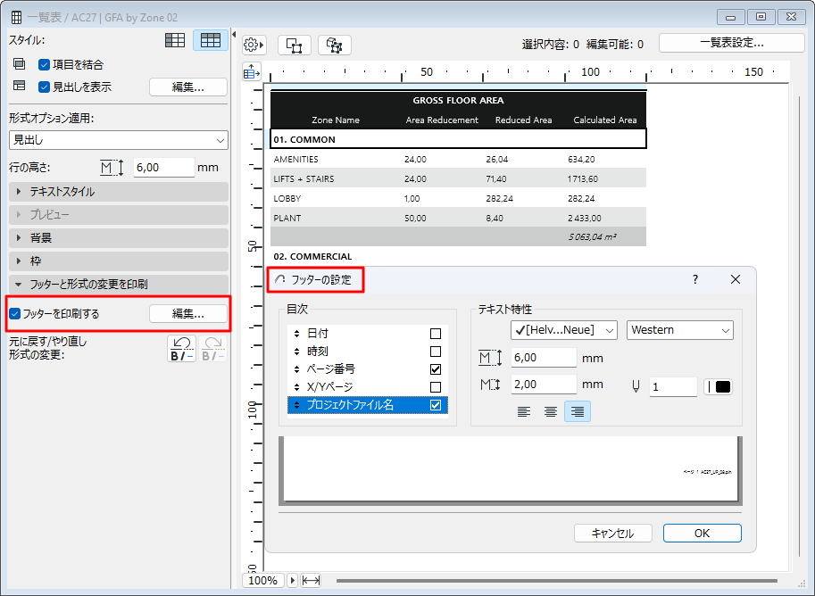
Task: Close the フッターの設定 dialog with X
Action: pos(735,279)
